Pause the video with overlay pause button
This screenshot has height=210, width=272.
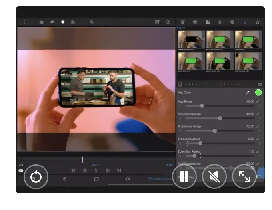[x=184, y=176]
